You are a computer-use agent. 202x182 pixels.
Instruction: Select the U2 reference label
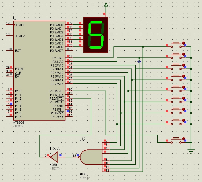coord(83,139)
